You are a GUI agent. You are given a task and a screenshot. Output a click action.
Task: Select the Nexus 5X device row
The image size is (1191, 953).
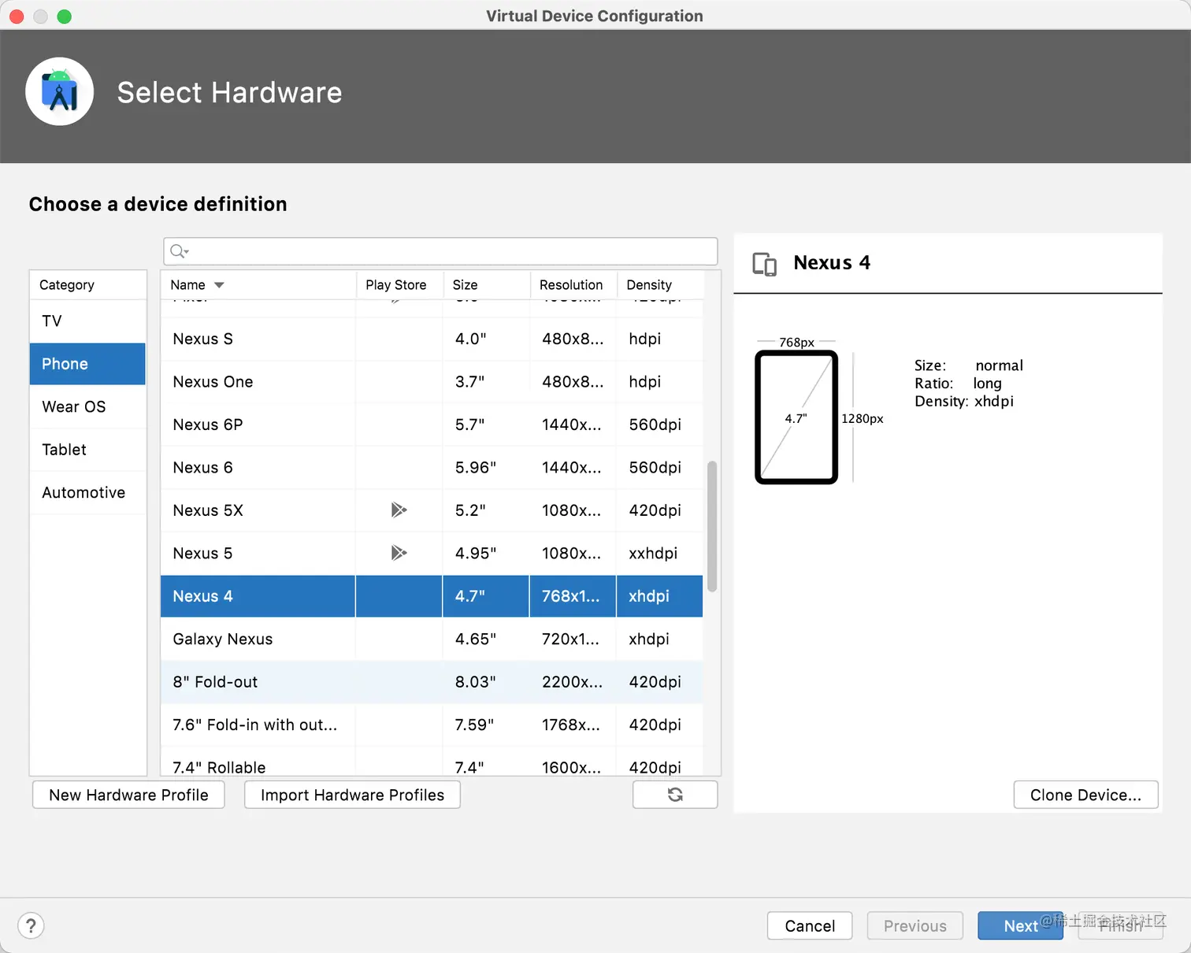(432, 510)
